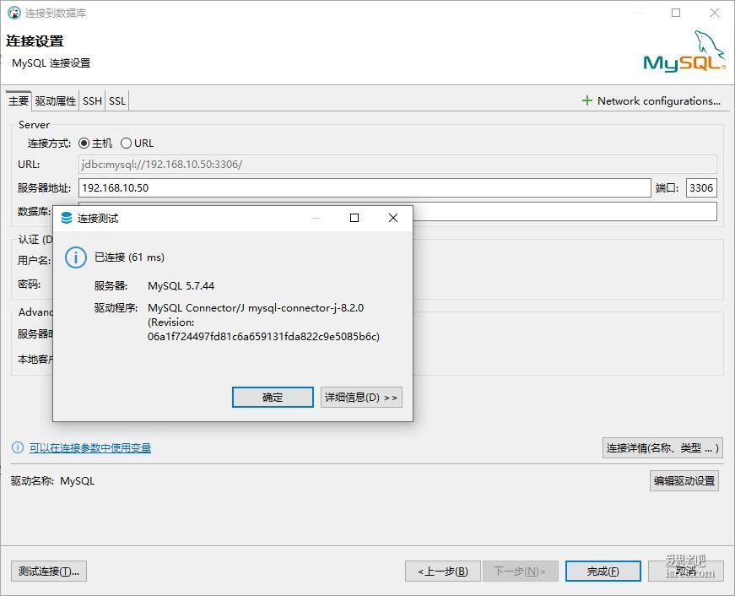Open the 驱动属性 tab

coord(56,100)
